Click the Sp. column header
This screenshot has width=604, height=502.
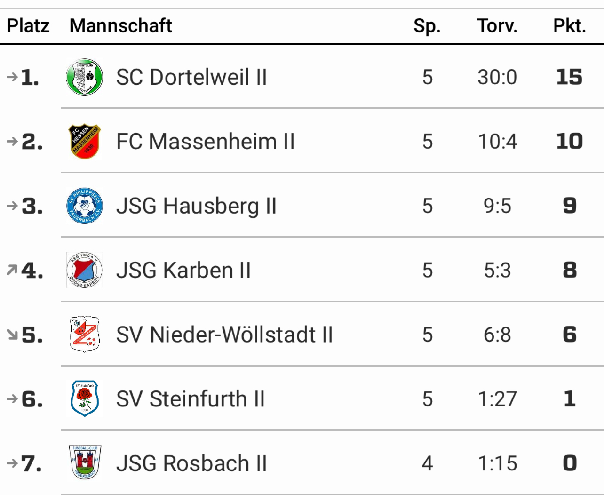pos(427,25)
